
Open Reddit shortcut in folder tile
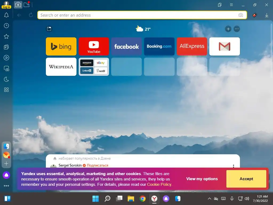pos(101,70)
